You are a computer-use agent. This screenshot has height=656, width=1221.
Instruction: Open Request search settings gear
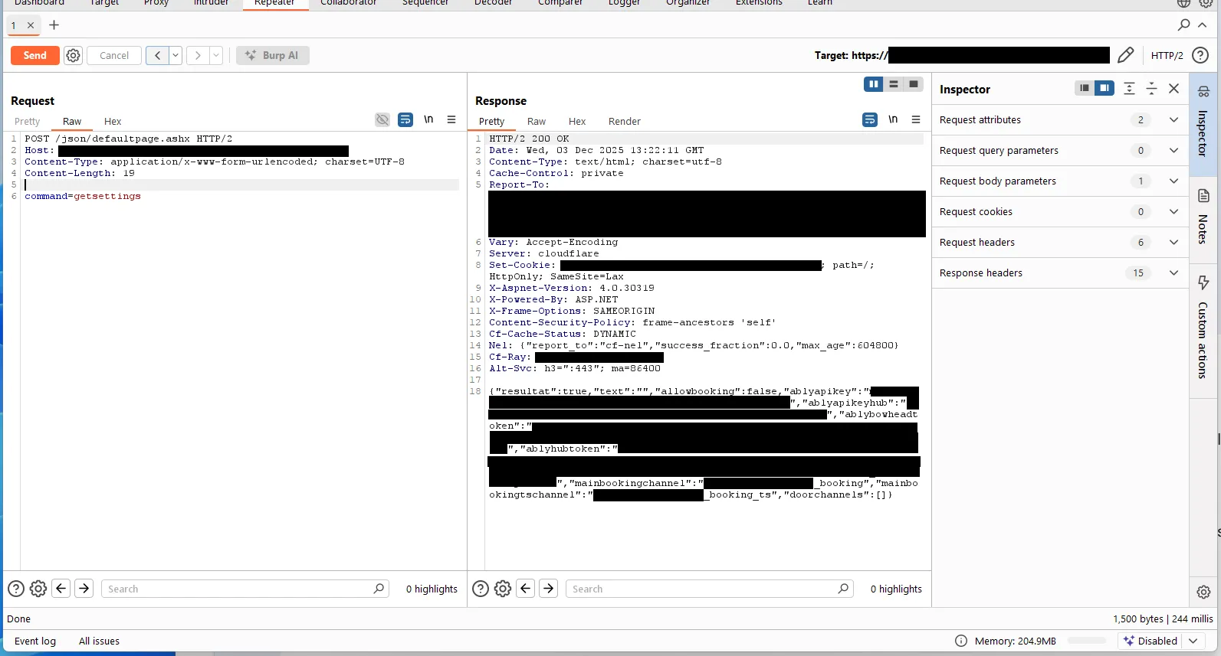point(38,589)
